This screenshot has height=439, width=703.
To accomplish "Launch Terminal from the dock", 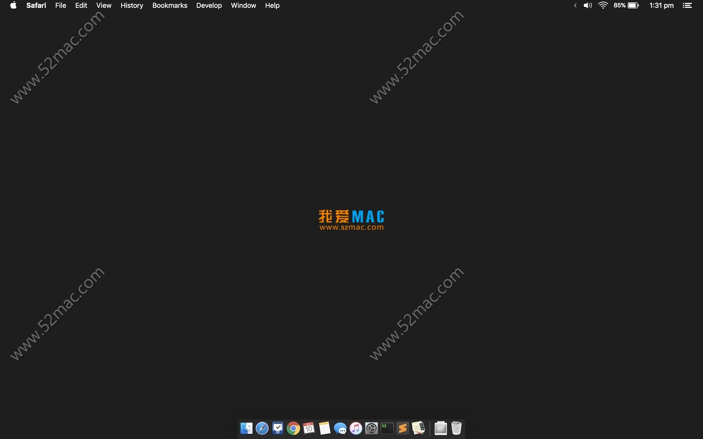I will [387, 428].
